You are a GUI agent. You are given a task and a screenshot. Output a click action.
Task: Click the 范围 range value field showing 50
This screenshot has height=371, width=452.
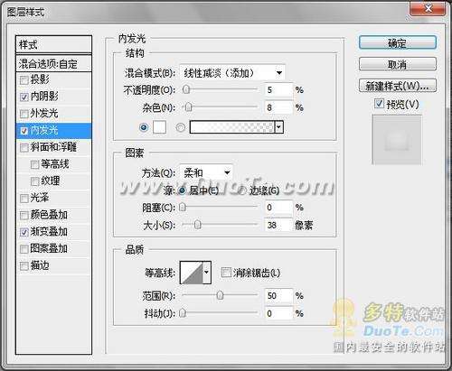(x=278, y=295)
